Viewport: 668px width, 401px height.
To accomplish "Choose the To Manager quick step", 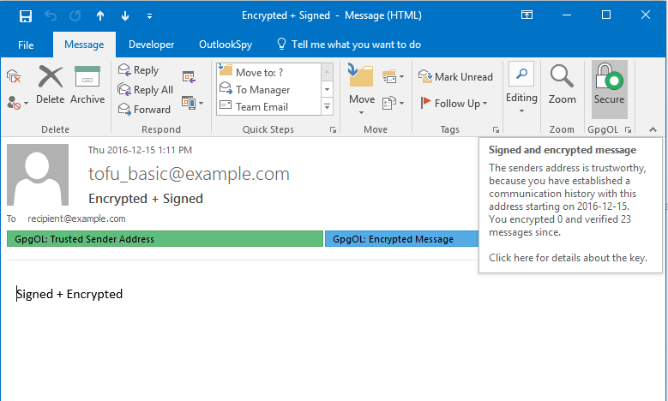I will [x=262, y=89].
